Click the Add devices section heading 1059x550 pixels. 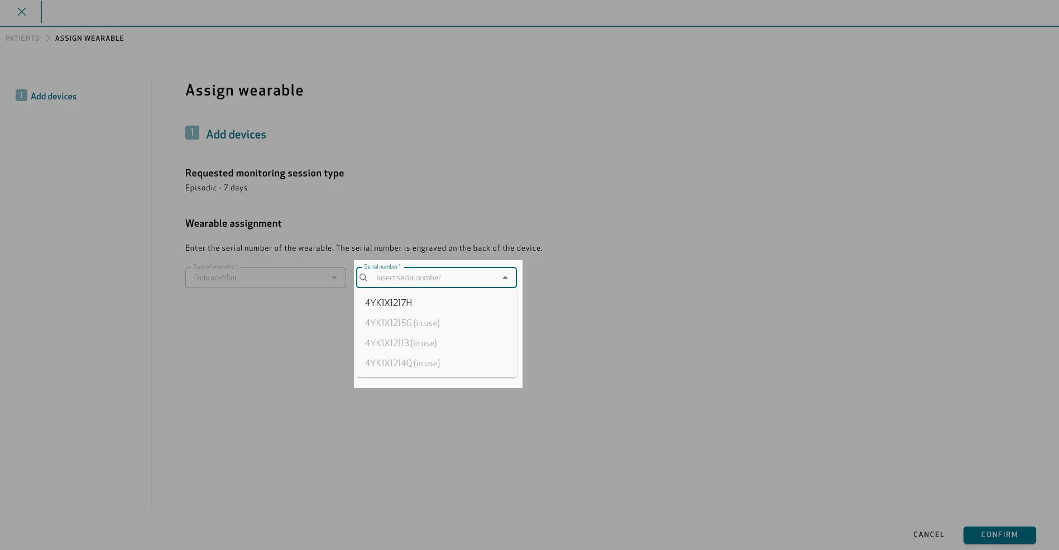tap(236, 135)
